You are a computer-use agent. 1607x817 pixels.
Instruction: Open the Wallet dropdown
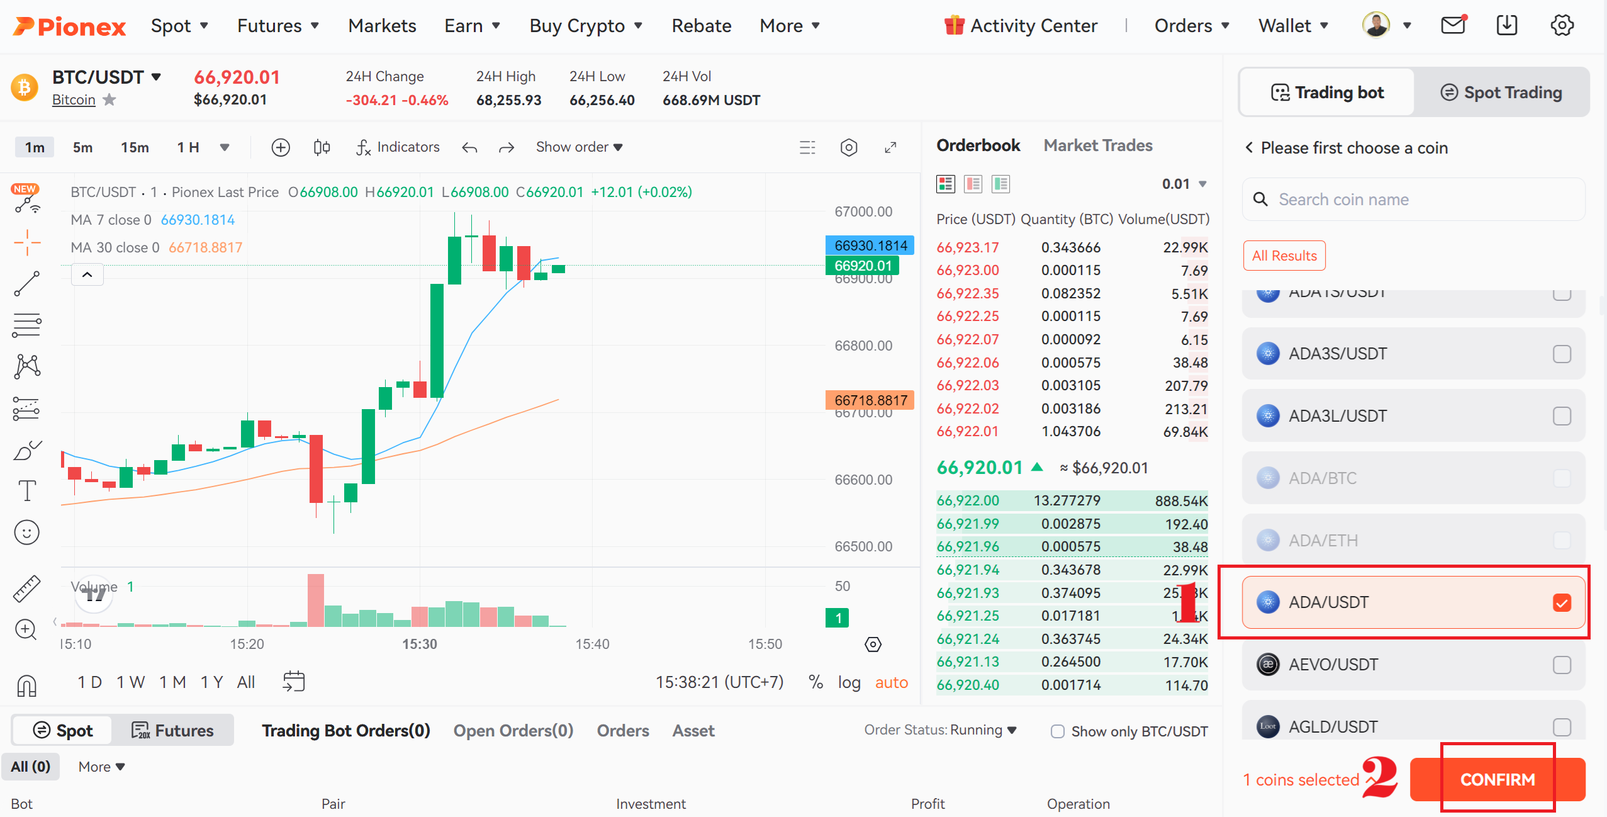tap(1293, 26)
